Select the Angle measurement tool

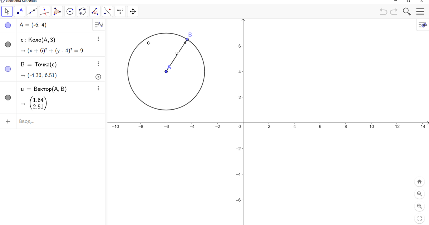(x=95, y=11)
